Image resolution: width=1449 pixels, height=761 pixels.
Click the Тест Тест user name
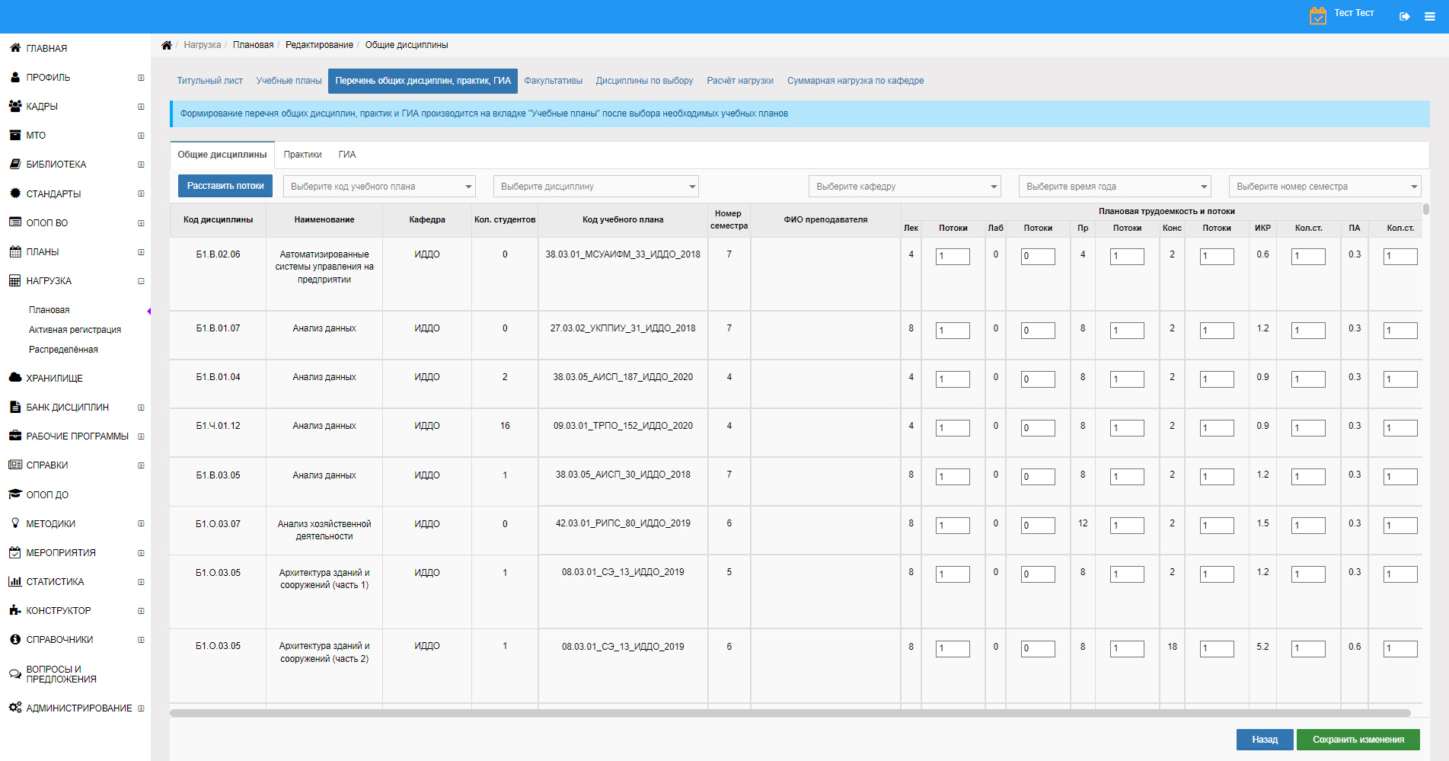pos(1354,13)
